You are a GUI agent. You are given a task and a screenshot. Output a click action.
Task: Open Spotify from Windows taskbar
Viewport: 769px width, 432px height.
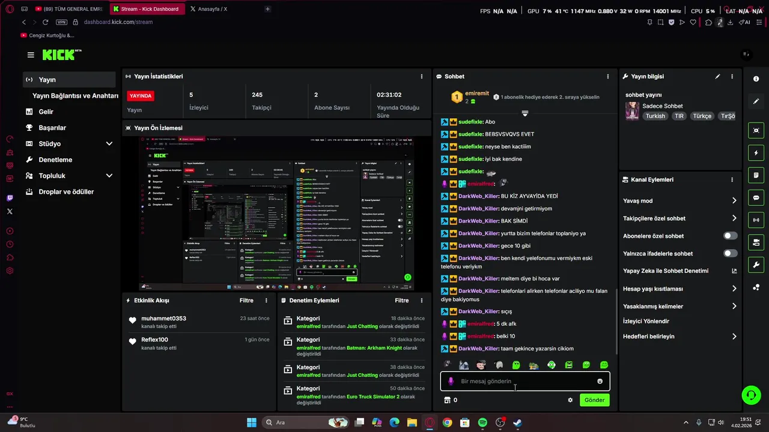[x=482, y=422]
